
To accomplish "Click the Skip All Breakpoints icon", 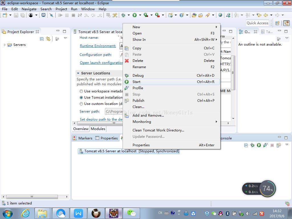I will pos(51,15).
